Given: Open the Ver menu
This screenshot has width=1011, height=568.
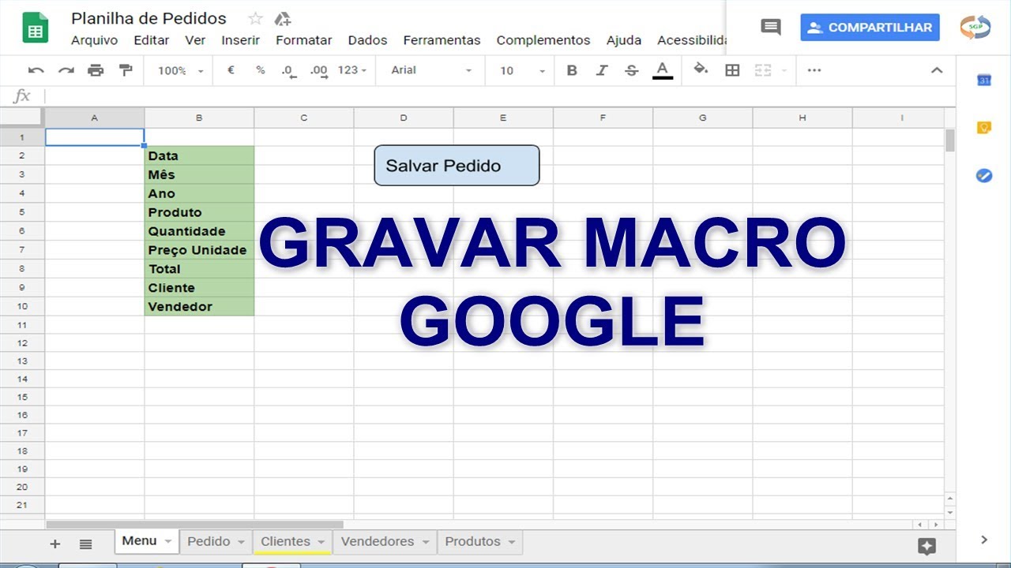Looking at the screenshot, I should tap(195, 40).
